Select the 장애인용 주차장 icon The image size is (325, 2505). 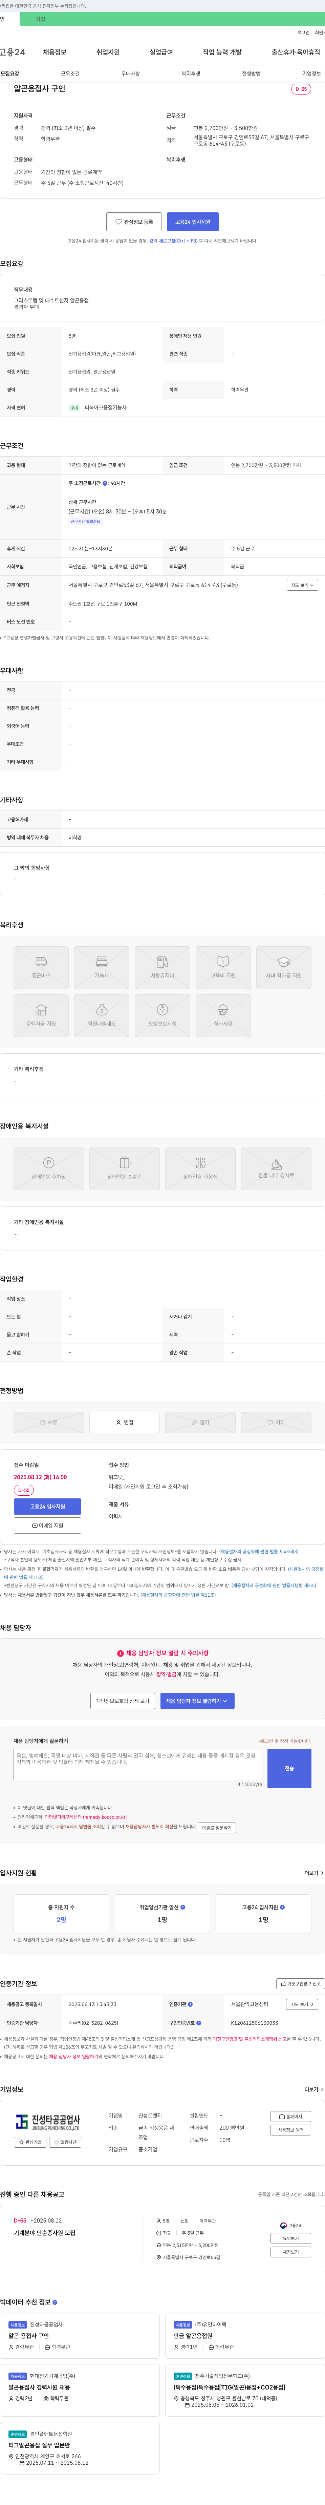click(49, 1169)
